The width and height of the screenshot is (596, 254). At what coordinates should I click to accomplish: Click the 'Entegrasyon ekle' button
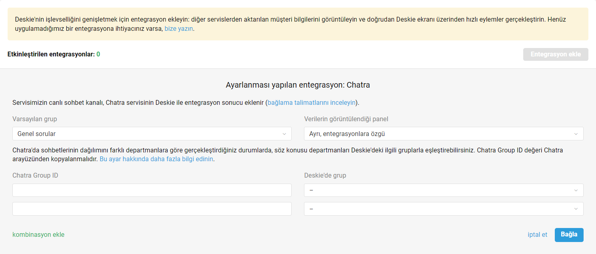click(556, 54)
